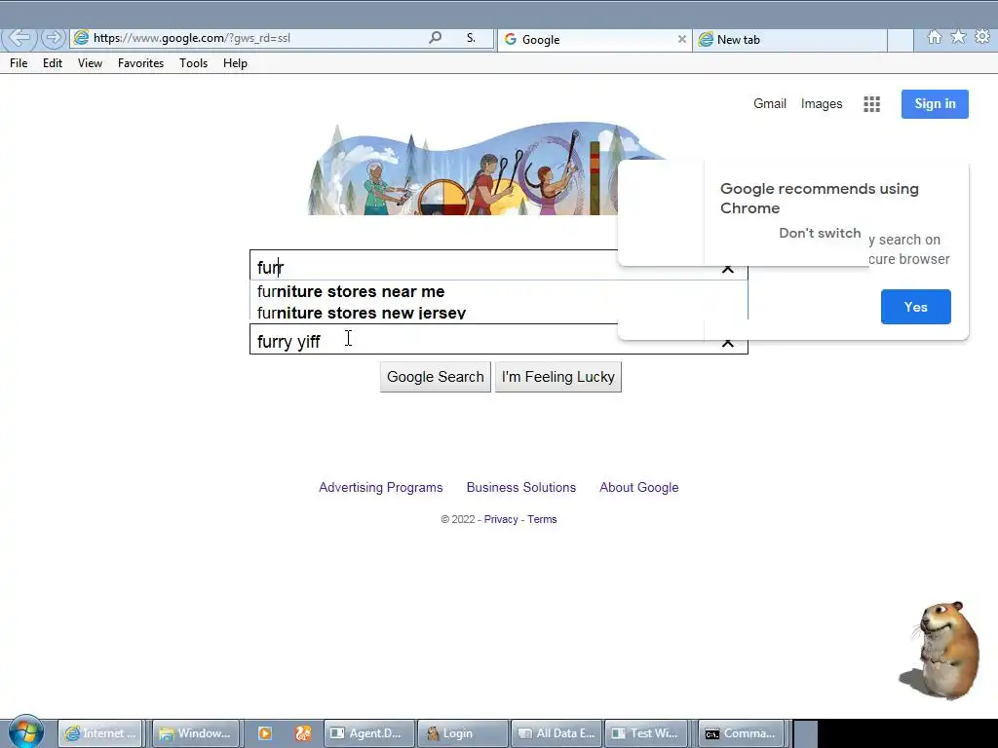Go forward with the browser Forward arrow
The width and height of the screenshot is (998, 748).
pyautogui.click(x=54, y=38)
